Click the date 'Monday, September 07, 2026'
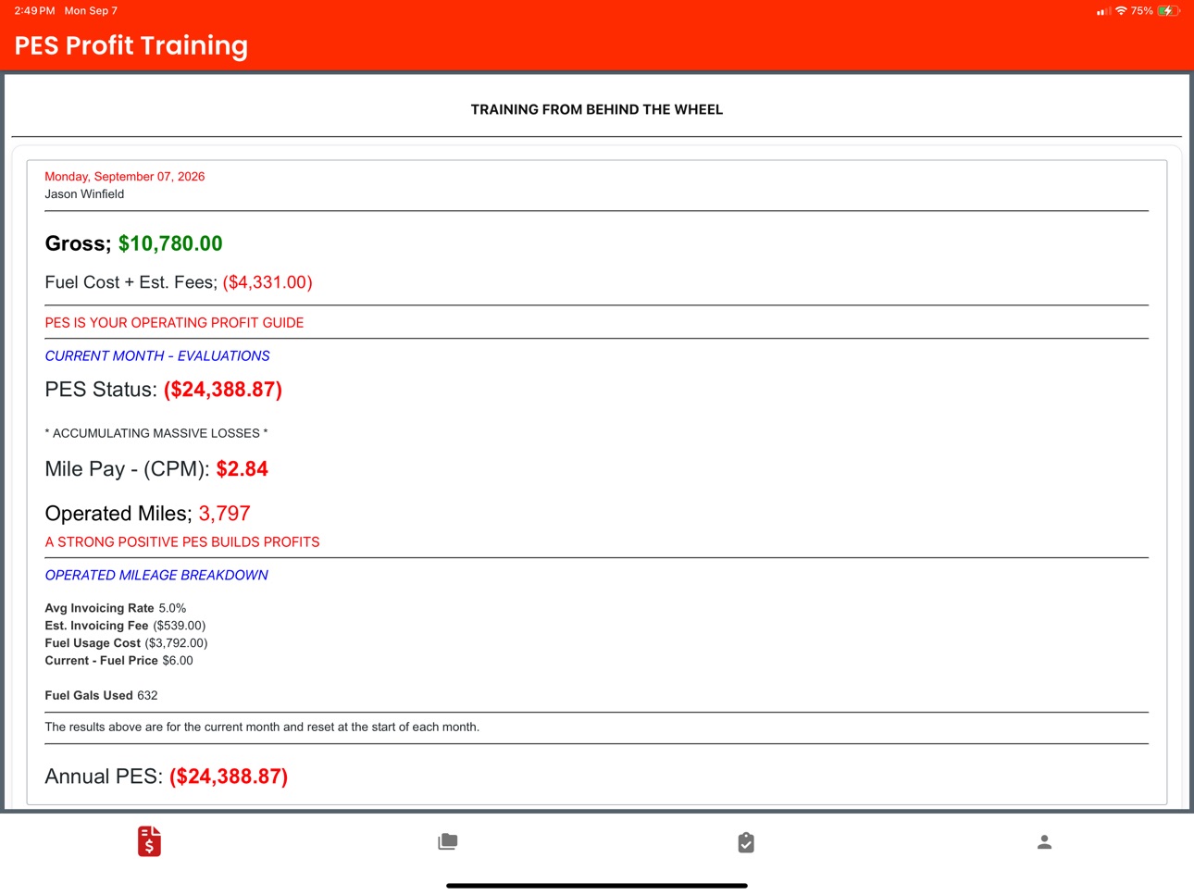This screenshot has width=1194, height=895. (125, 177)
